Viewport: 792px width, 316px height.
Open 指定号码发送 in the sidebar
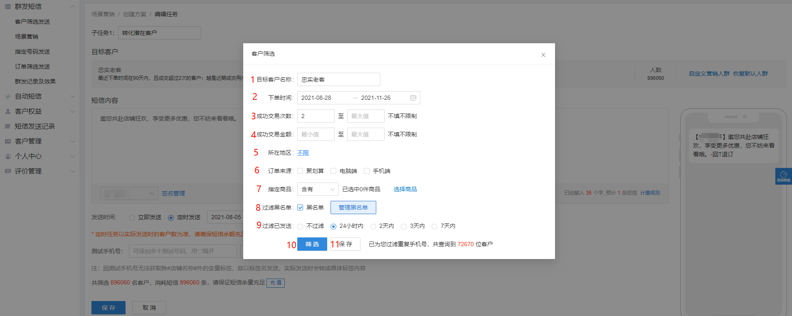tap(32, 52)
